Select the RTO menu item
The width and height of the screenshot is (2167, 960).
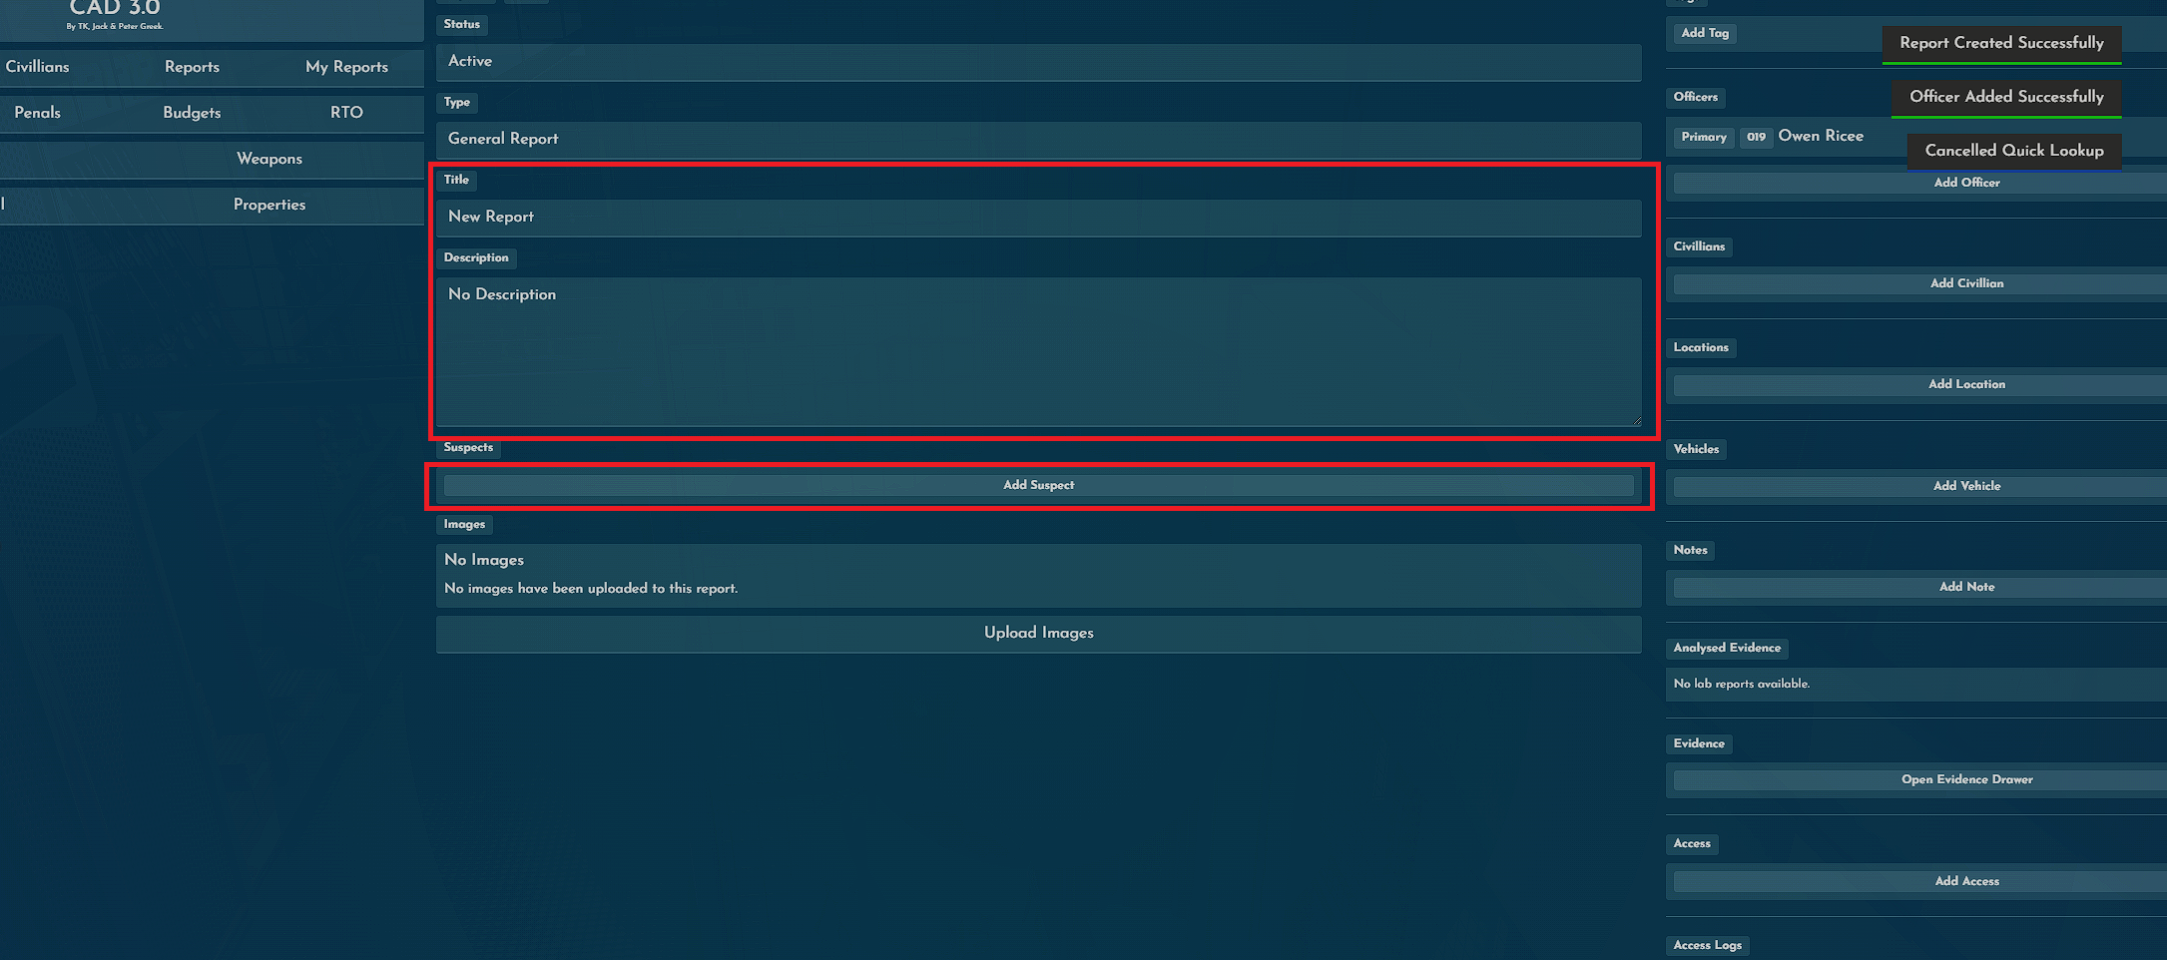coord(346,113)
